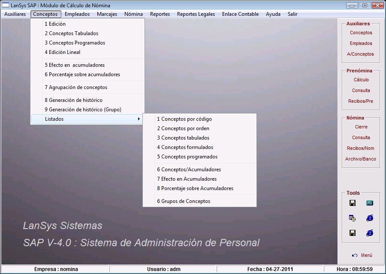Image resolution: width=386 pixels, height=274 pixels.
Task: Open 6 Conceptos/Acumuladores listing
Action: 199,170
